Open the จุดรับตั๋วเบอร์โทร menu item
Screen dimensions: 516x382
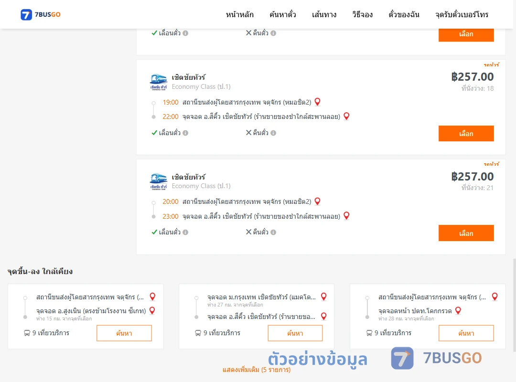click(x=462, y=14)
